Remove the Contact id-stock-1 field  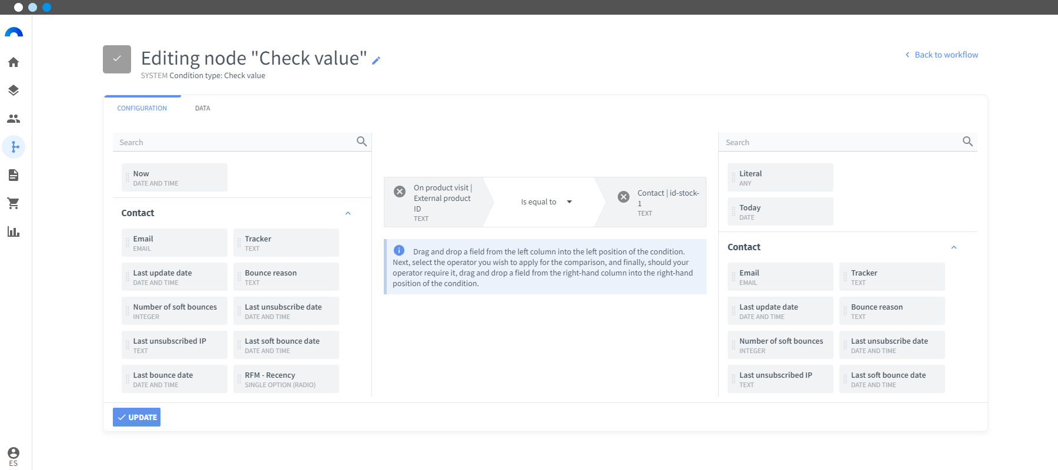(x=624, y=197)
